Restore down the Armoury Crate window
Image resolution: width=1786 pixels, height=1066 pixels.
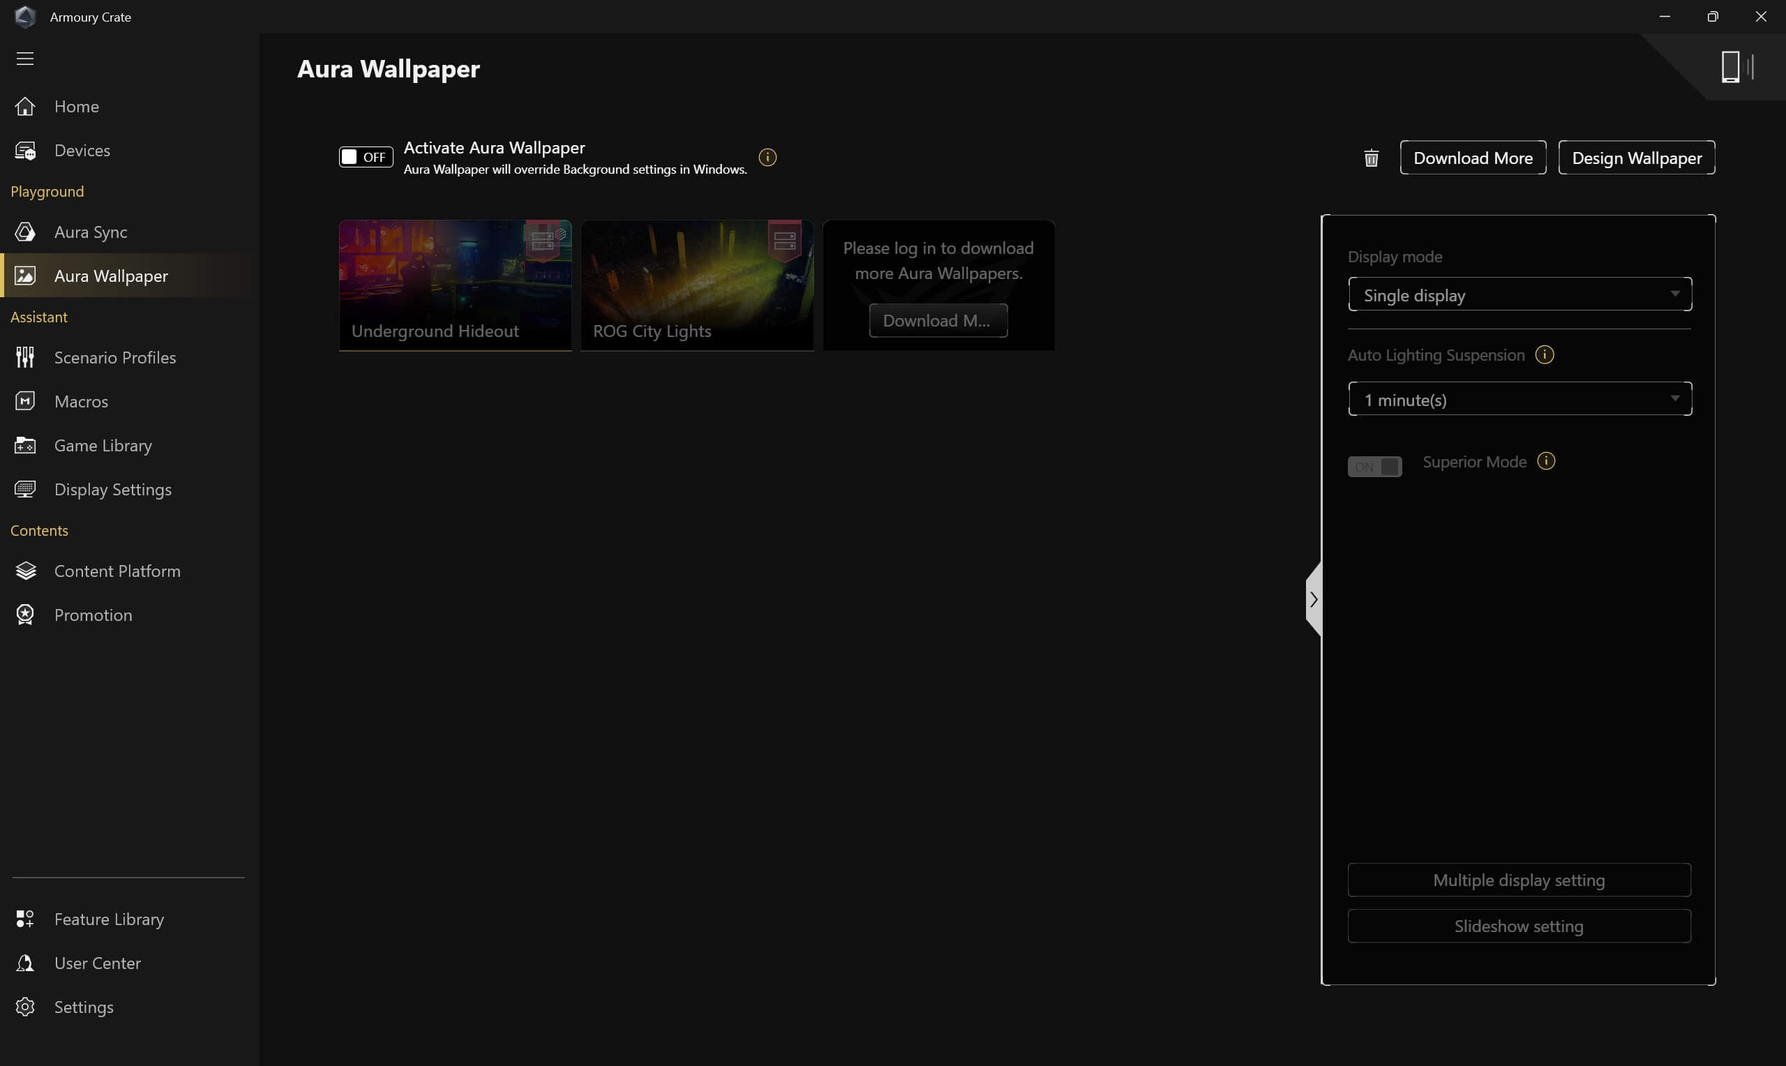pyautogui.click(x=1713, y=17)
